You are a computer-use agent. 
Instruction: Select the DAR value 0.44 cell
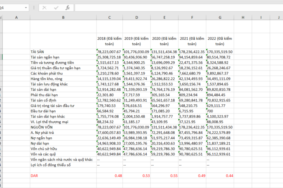click(220, 176)
